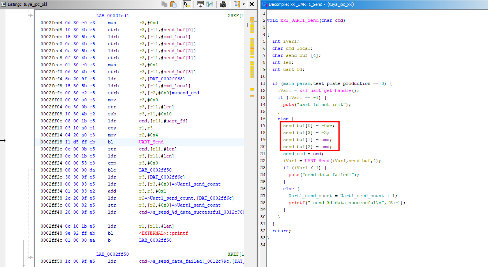
Task: Click the Listing window icon in title bar
Action: (4, 4)
